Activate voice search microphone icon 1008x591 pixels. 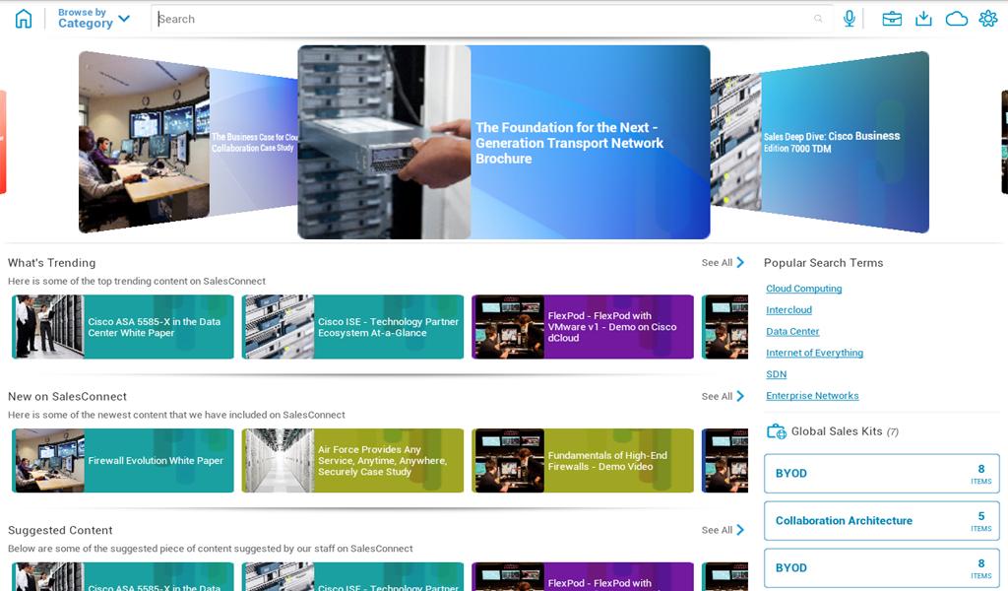[850, 19]
